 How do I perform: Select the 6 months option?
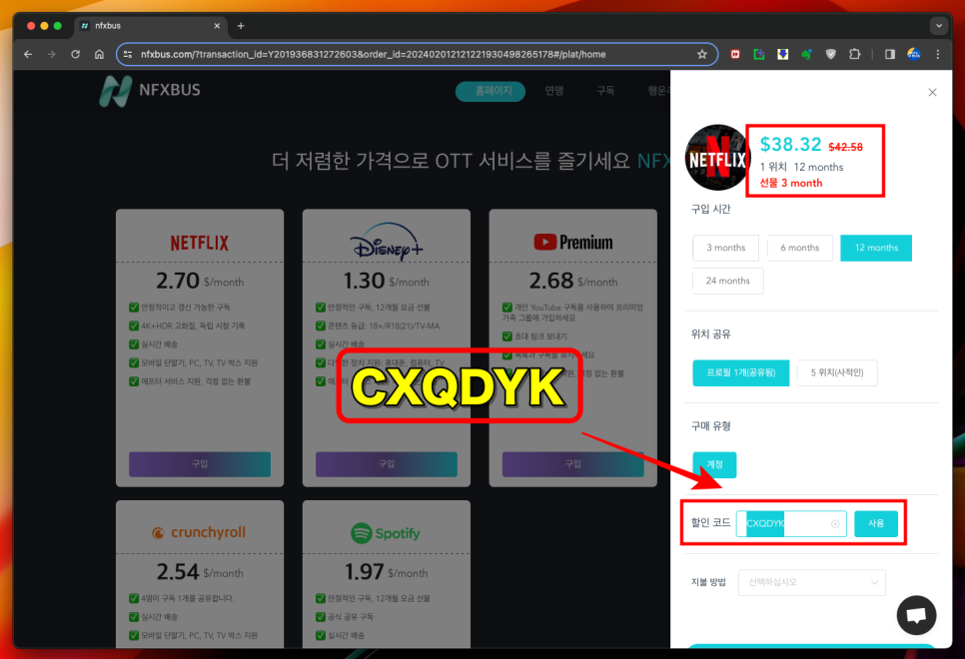point(800,248)
